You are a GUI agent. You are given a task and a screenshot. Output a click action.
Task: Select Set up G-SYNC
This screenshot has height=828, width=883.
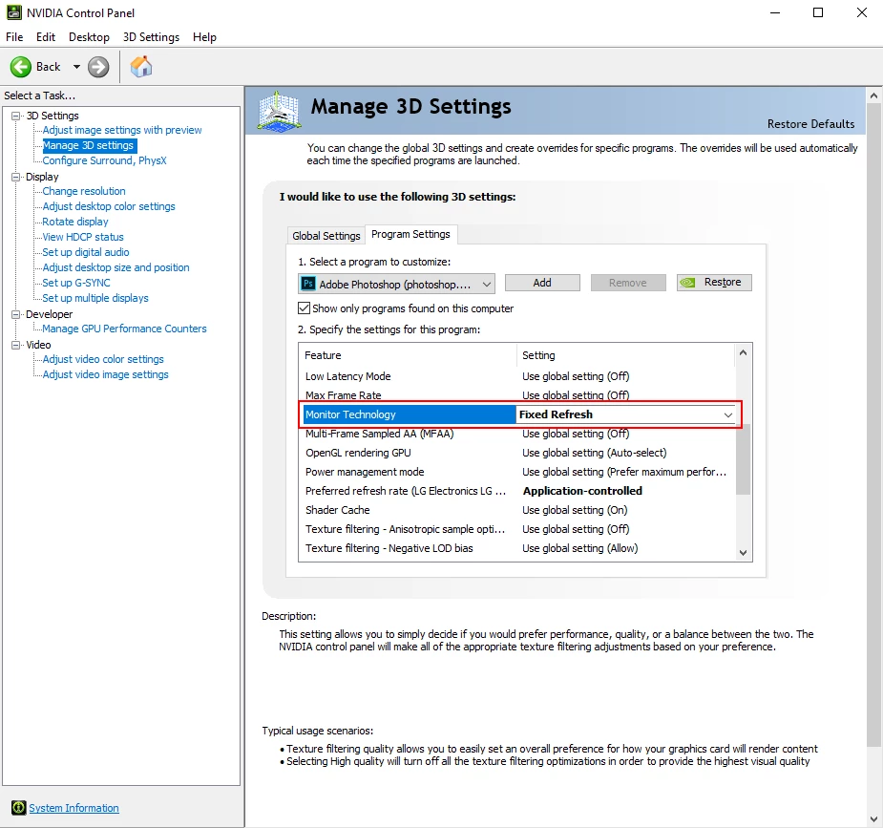(x=76, y=282)
